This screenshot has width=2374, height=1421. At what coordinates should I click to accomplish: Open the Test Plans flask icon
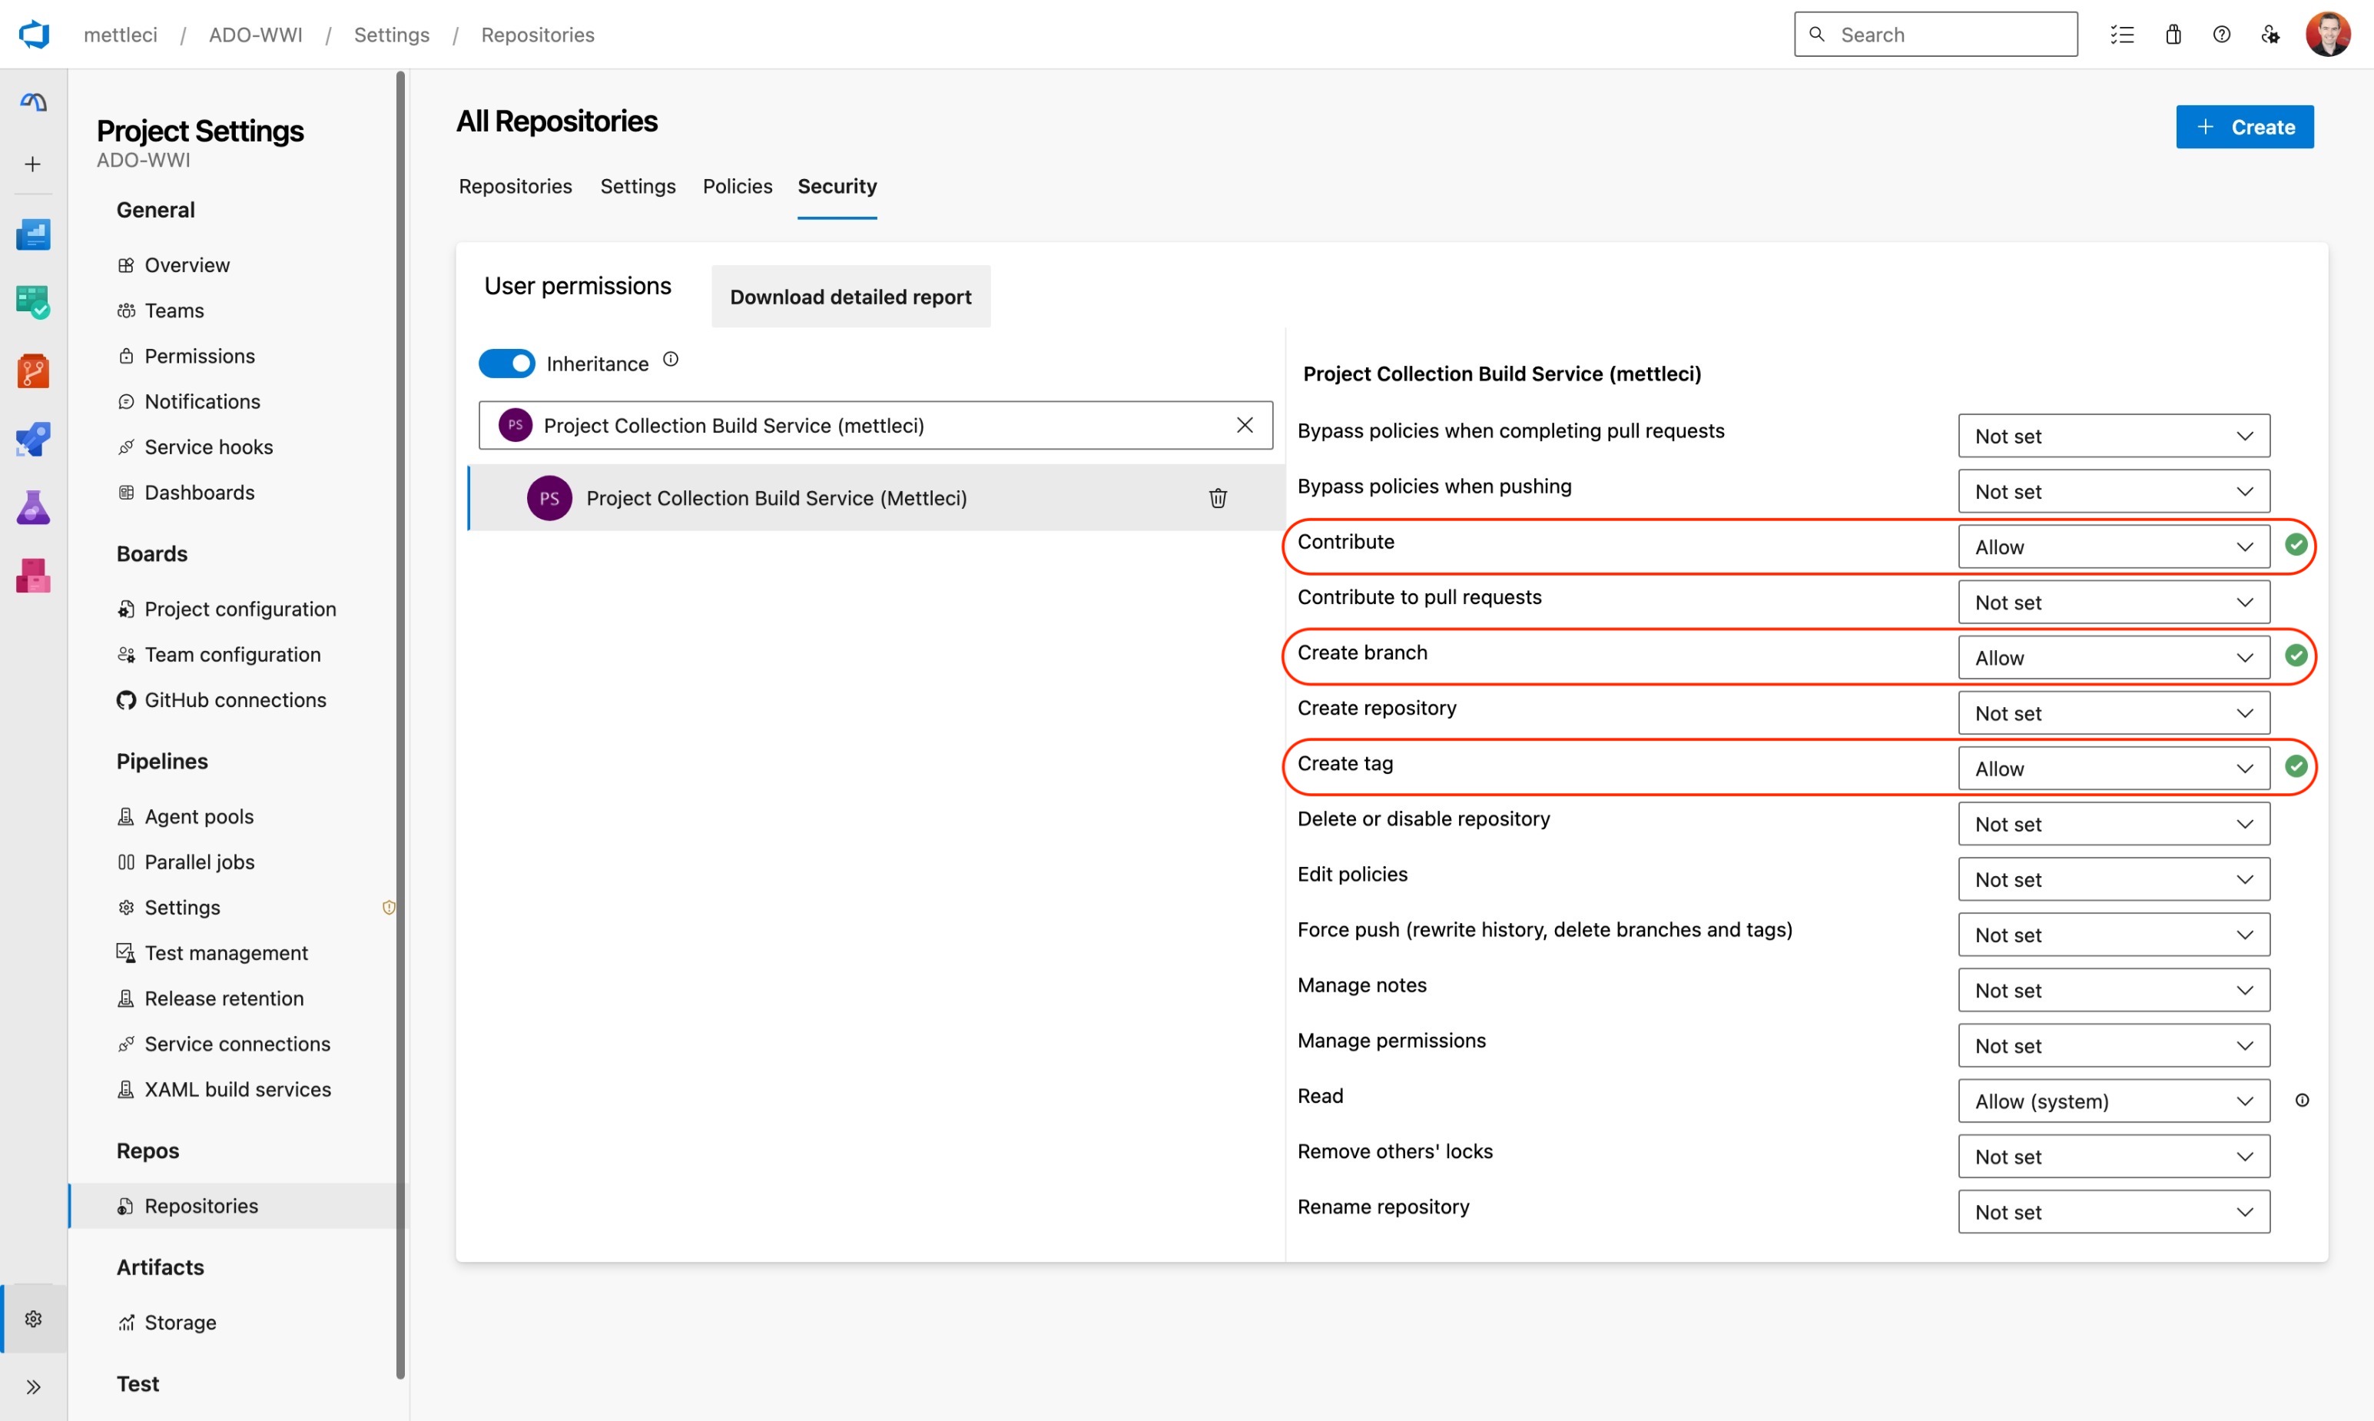pos(34,507)
